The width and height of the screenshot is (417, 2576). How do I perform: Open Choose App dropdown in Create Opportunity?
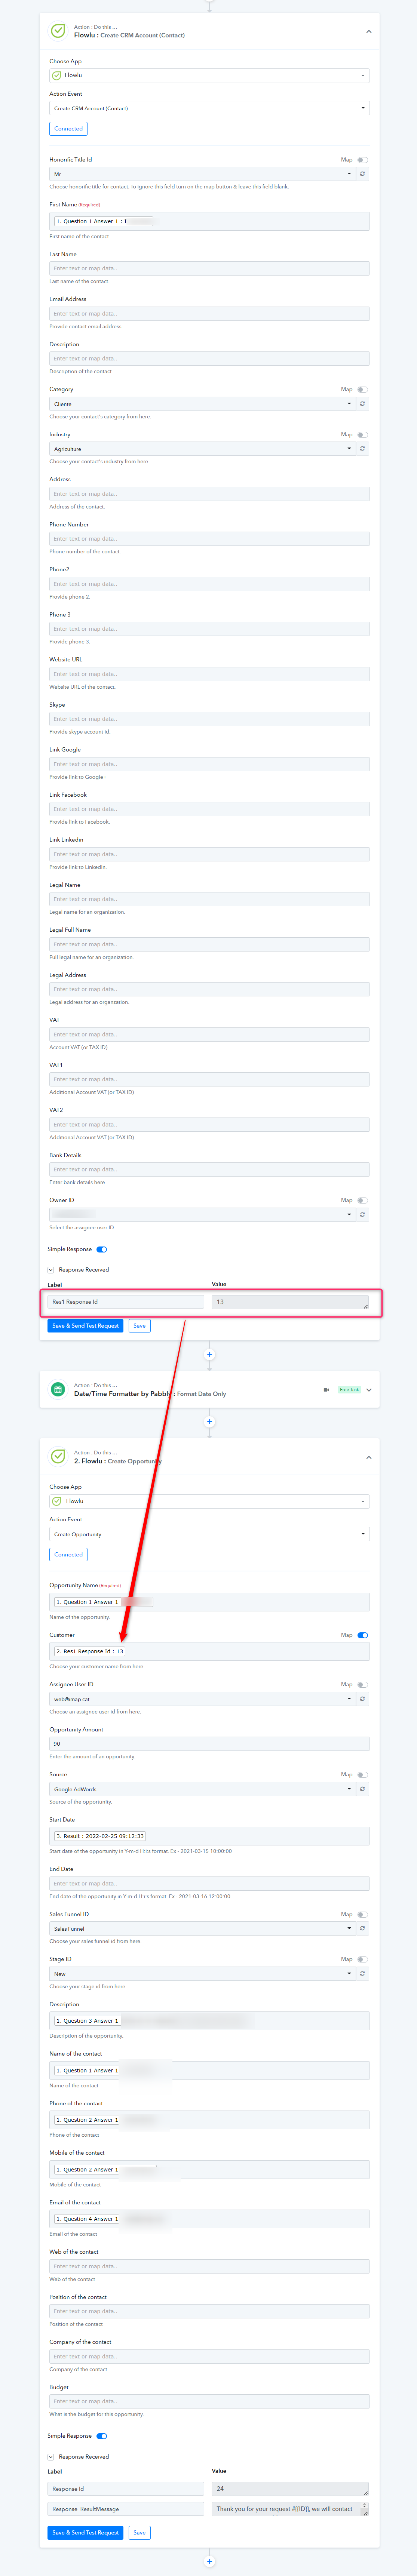point(209,1501)
